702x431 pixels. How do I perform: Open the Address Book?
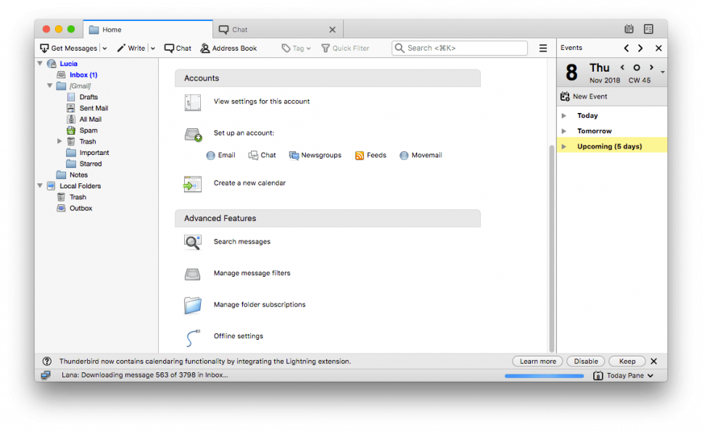click(229, 48)
